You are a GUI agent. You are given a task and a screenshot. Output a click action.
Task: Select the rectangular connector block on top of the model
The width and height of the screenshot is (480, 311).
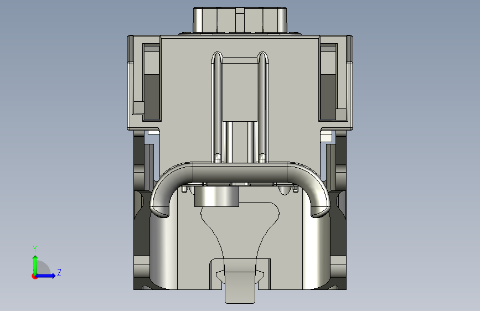(x=240, y=20)
